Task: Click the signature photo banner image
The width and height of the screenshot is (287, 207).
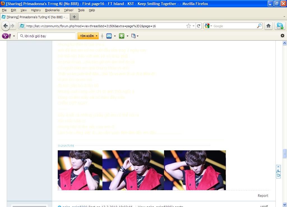Action: [142, 170]
